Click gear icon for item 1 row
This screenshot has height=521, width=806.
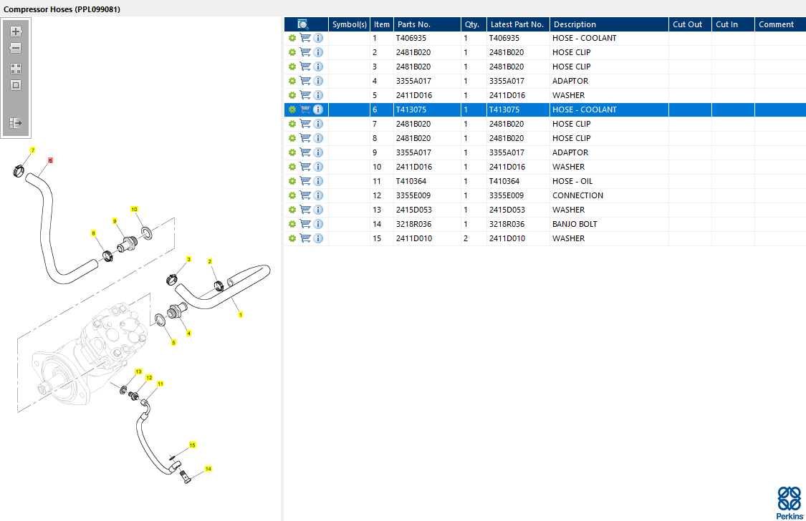[x=292, y=38]
